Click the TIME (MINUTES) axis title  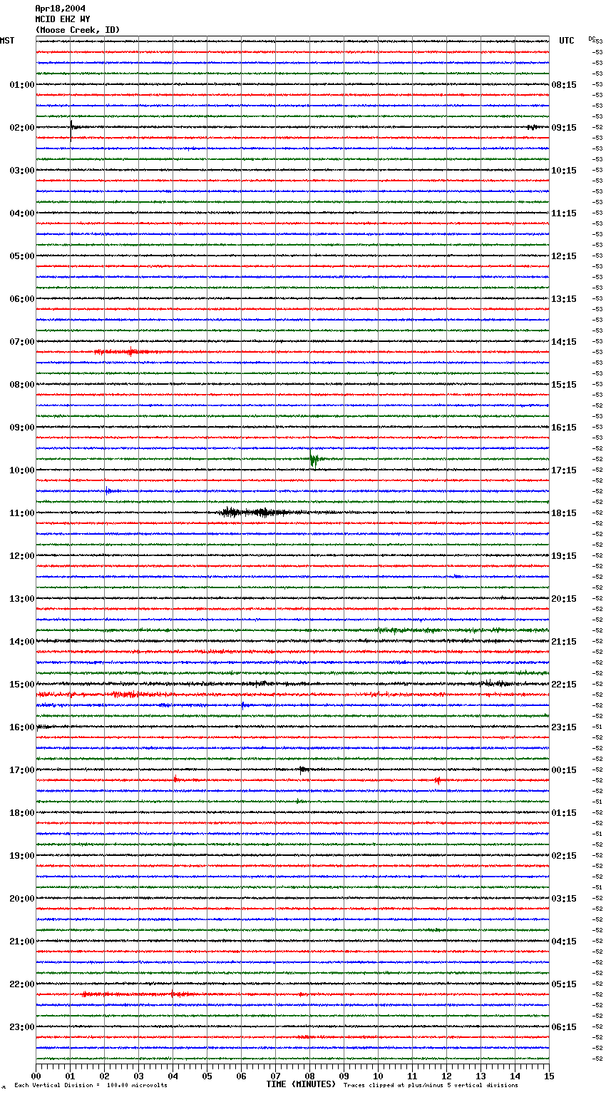301,1084
